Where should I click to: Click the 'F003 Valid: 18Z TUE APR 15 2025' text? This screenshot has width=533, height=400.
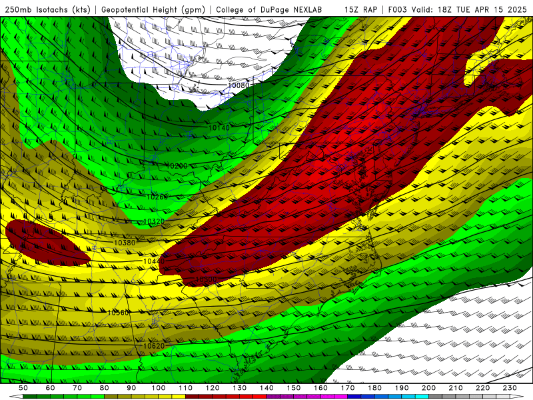point(458,9)
